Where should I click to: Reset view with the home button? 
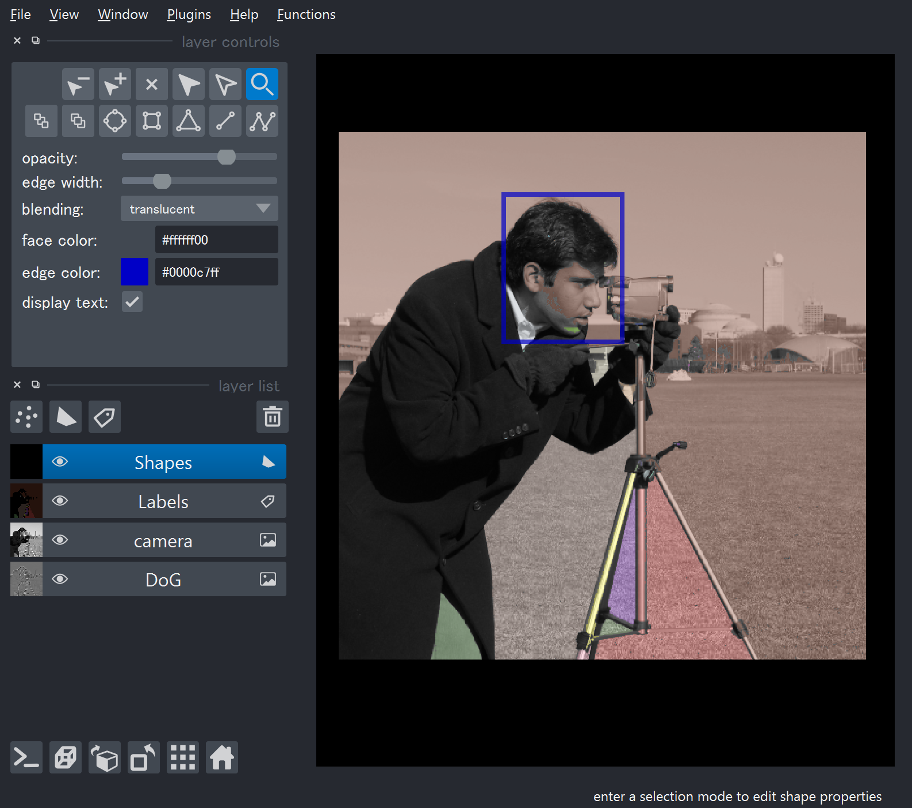pos(222,757)
